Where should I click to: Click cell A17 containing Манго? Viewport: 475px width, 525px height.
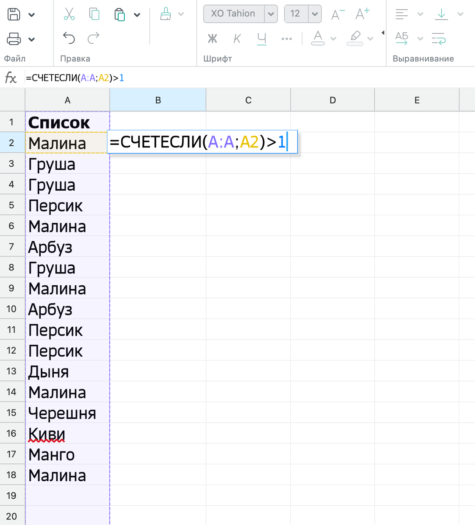click(x=67, y=454)
